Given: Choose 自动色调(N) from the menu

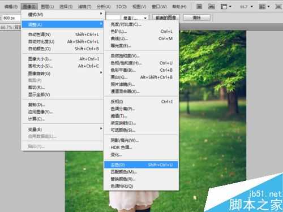Looking at the screenshot, I should click(x=62, y=34).
